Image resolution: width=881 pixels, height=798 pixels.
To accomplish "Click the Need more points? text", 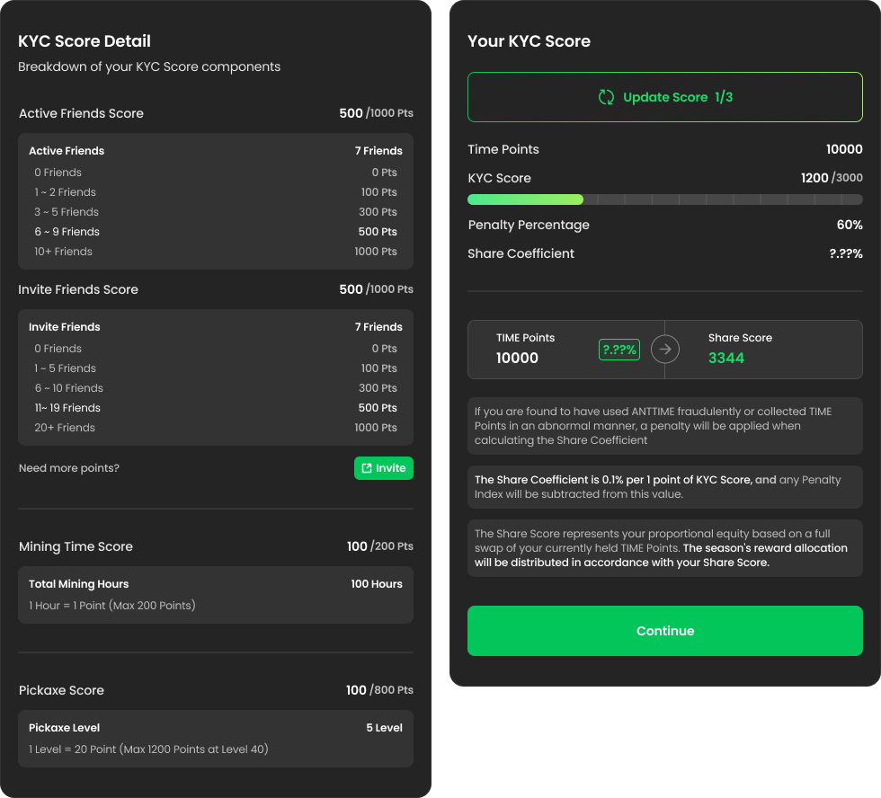I will click(x=69, y=468).
